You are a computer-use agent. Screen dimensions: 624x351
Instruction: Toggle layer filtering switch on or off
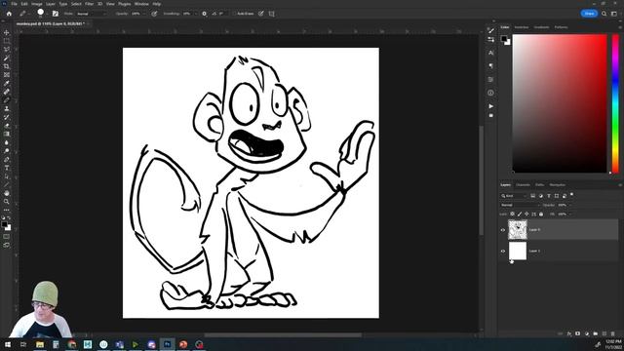tap(572, 195)
